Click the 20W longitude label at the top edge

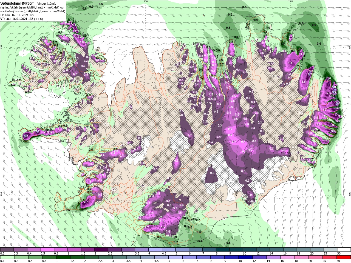point(146,1)
